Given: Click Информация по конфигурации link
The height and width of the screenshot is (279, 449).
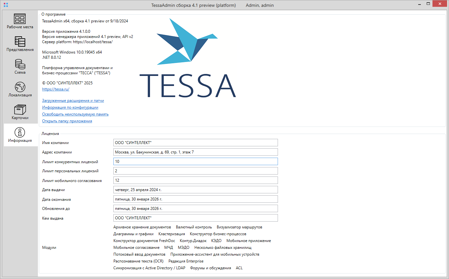Looking at the screenshot, I should [70, 107].
